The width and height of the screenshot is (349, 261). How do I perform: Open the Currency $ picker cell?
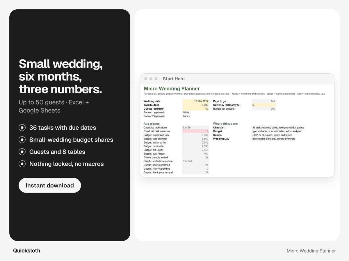click(x=264, y=105)
